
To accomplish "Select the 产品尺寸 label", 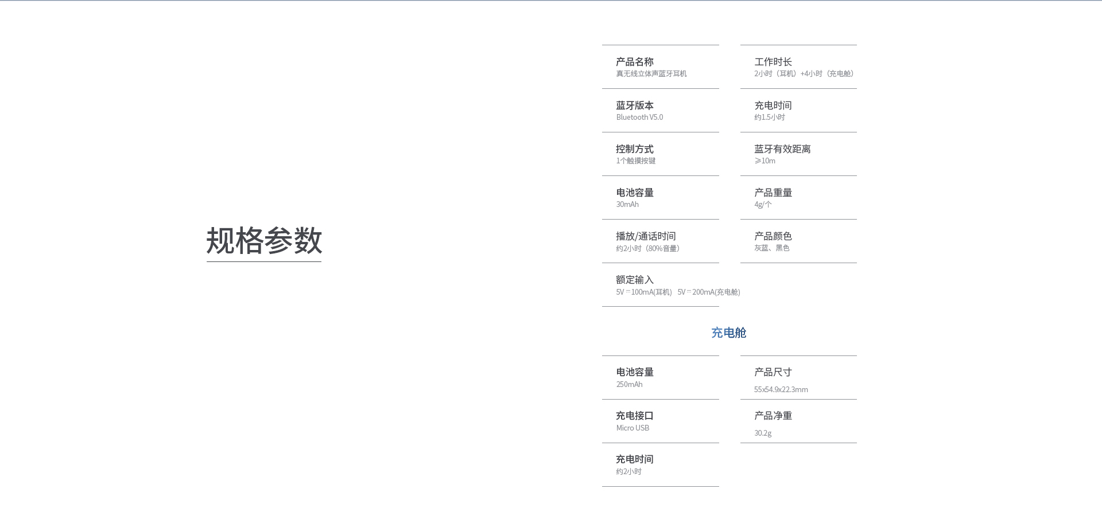I will click(x=773, y=372).
